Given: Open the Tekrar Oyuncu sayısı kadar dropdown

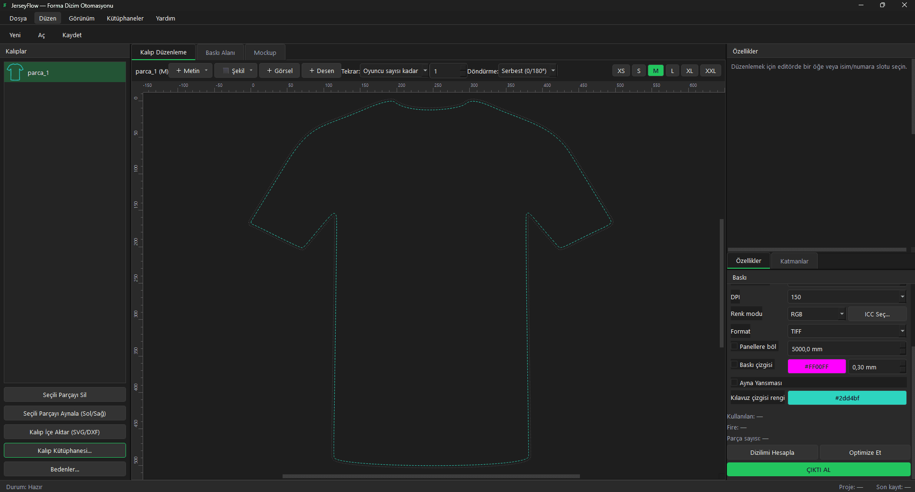Looking at the screenshot, I should (x=394, y=71).
